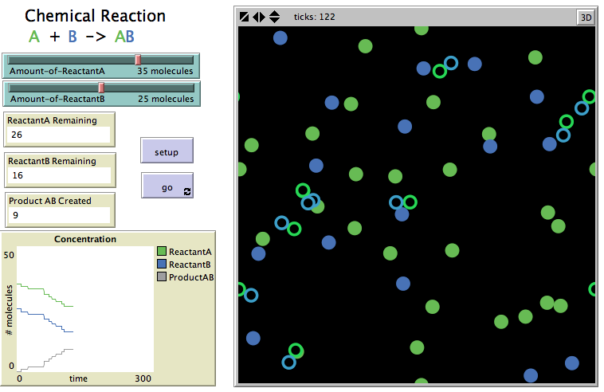The width and height of the screenshot is (604, 392).
Task: Click the diagonal split square view icon
Action: point(245,17)
